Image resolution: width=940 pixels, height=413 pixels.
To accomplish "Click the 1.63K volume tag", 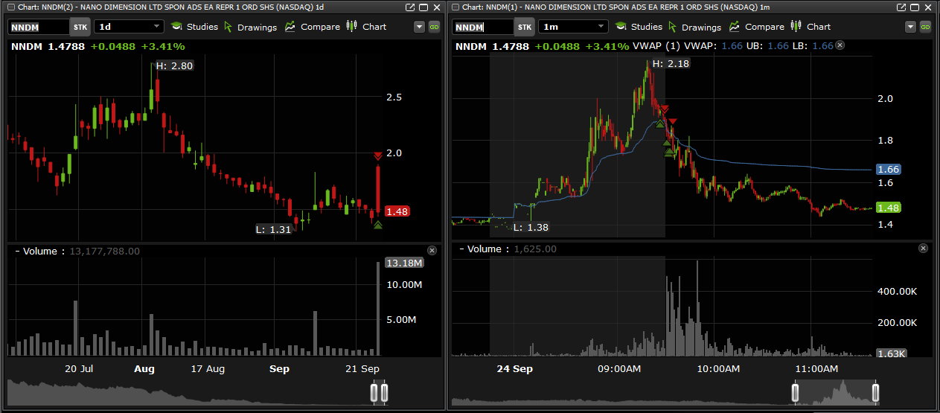I will coord(890,353).
